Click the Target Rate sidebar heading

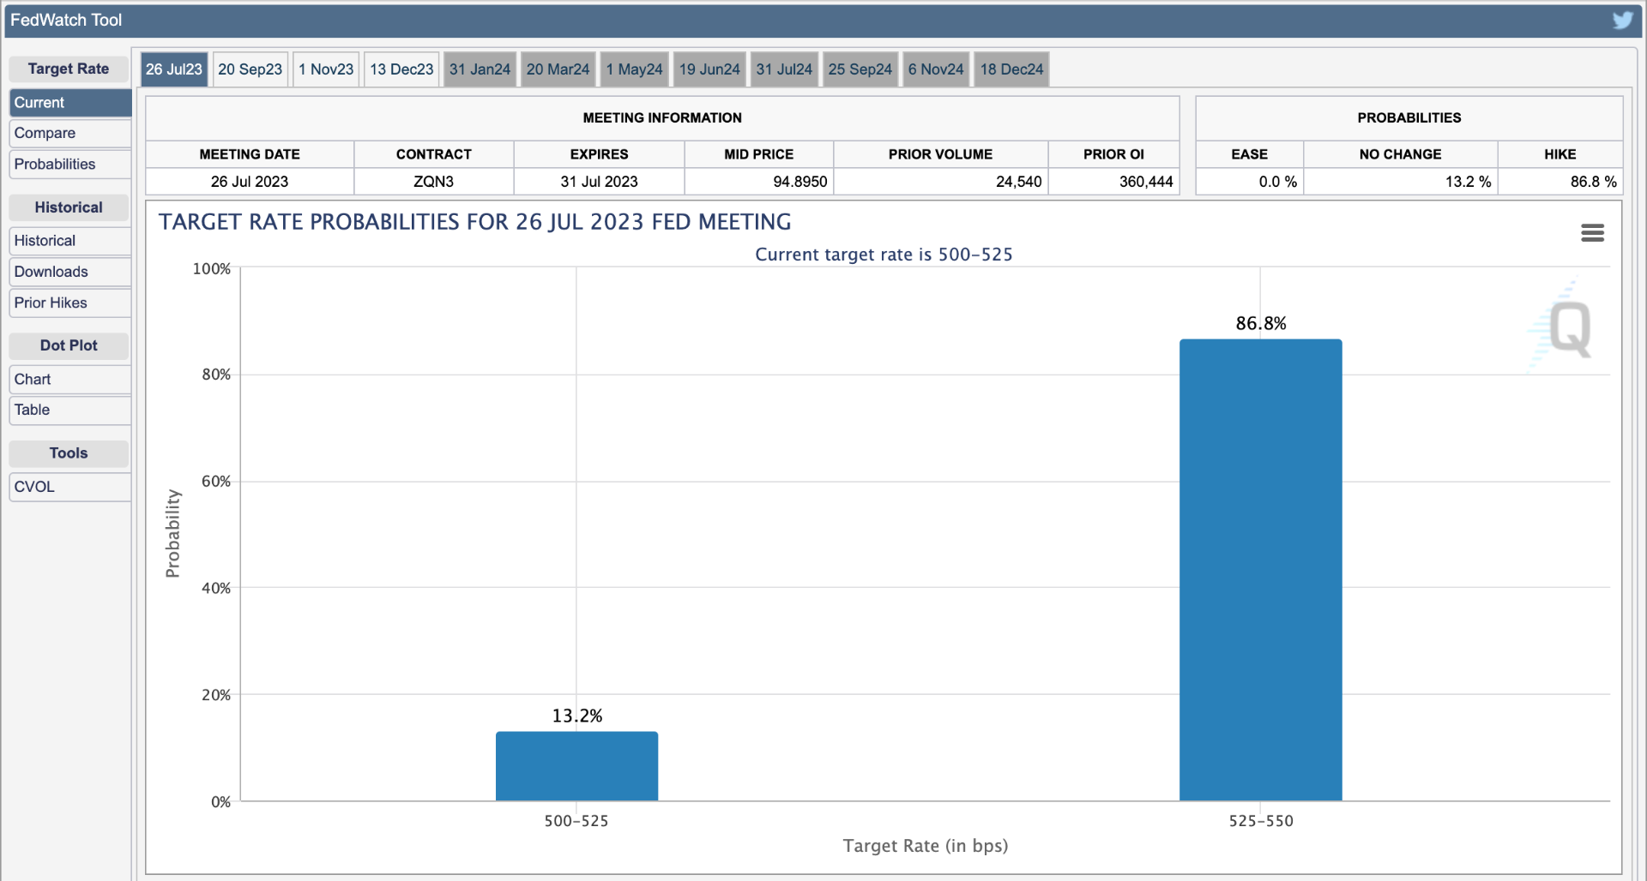pyautogui.click(x=69, y=69)
